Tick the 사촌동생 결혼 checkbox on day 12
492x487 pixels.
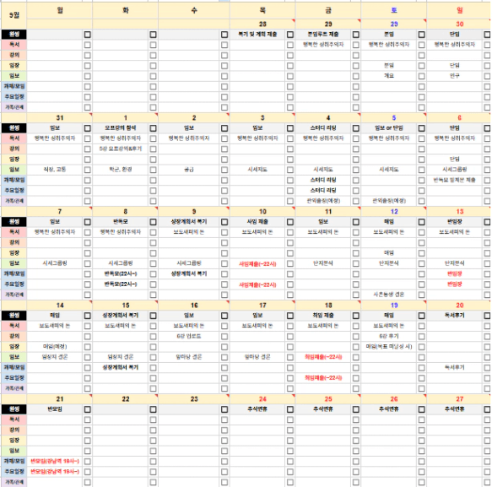coord(421,295)
